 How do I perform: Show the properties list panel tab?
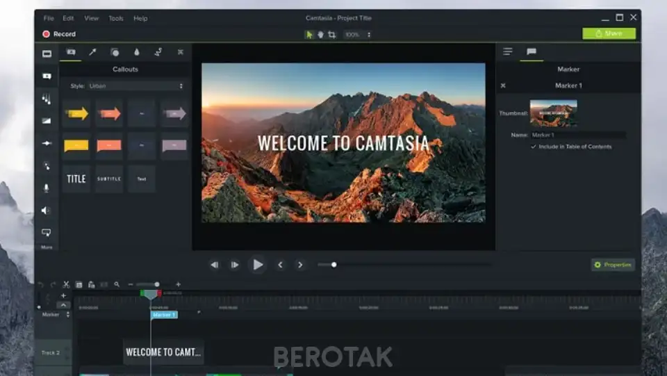pyautogui.click(x=507, y=52)
